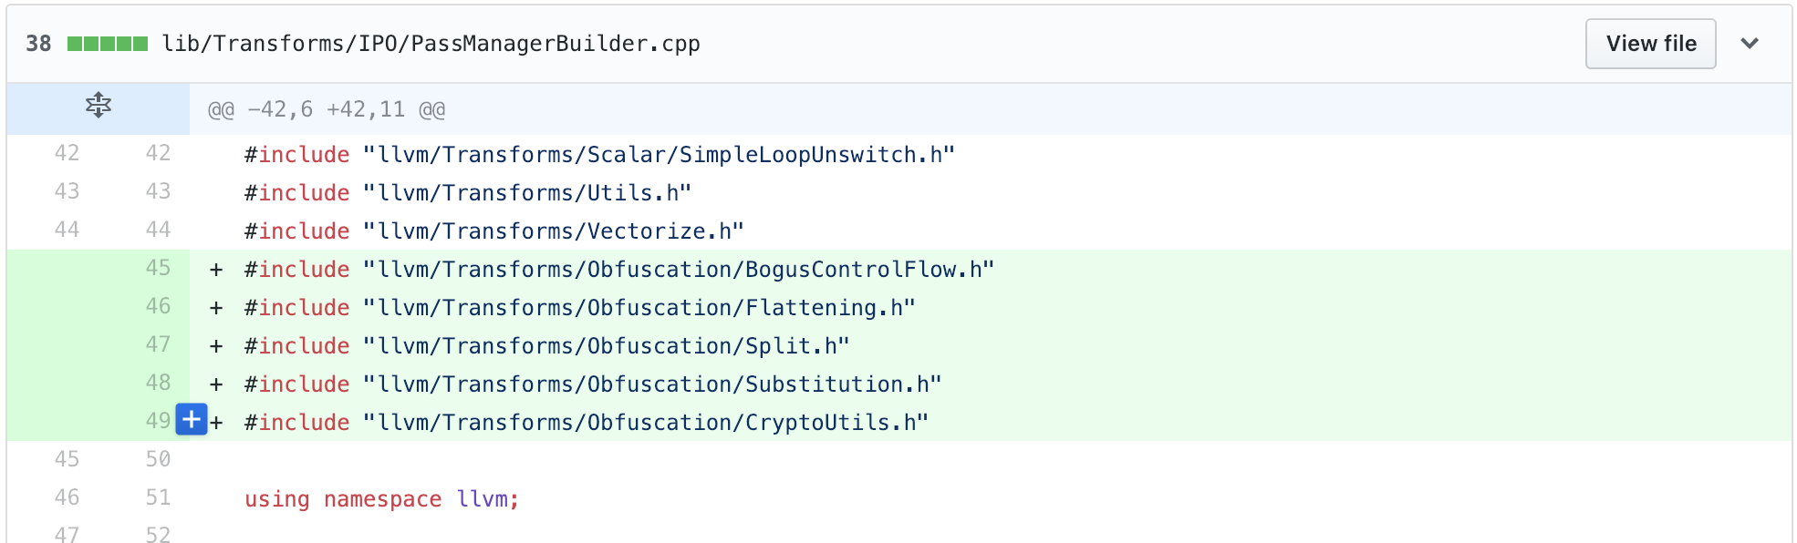Click the CryptoUtils.h include line

point(586,423)
